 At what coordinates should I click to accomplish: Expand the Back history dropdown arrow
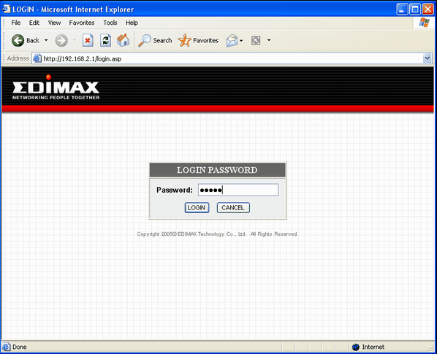tap(46, 40)
